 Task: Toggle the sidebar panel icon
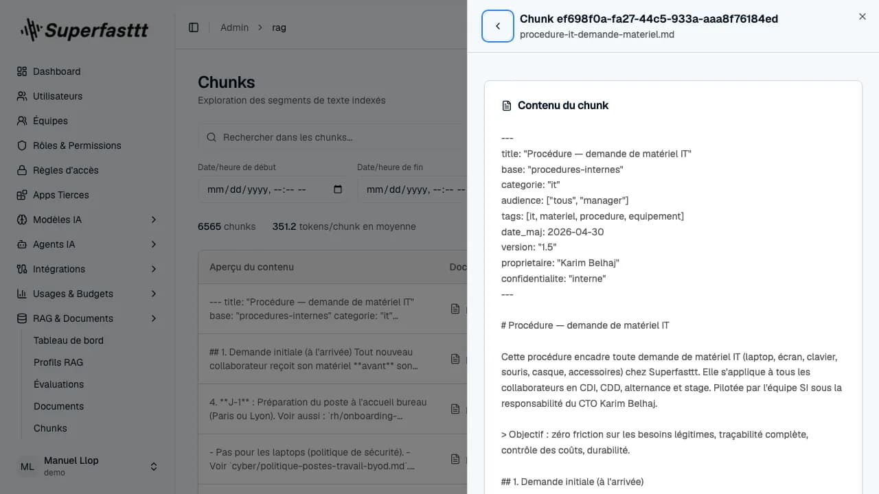coord(194,27)
